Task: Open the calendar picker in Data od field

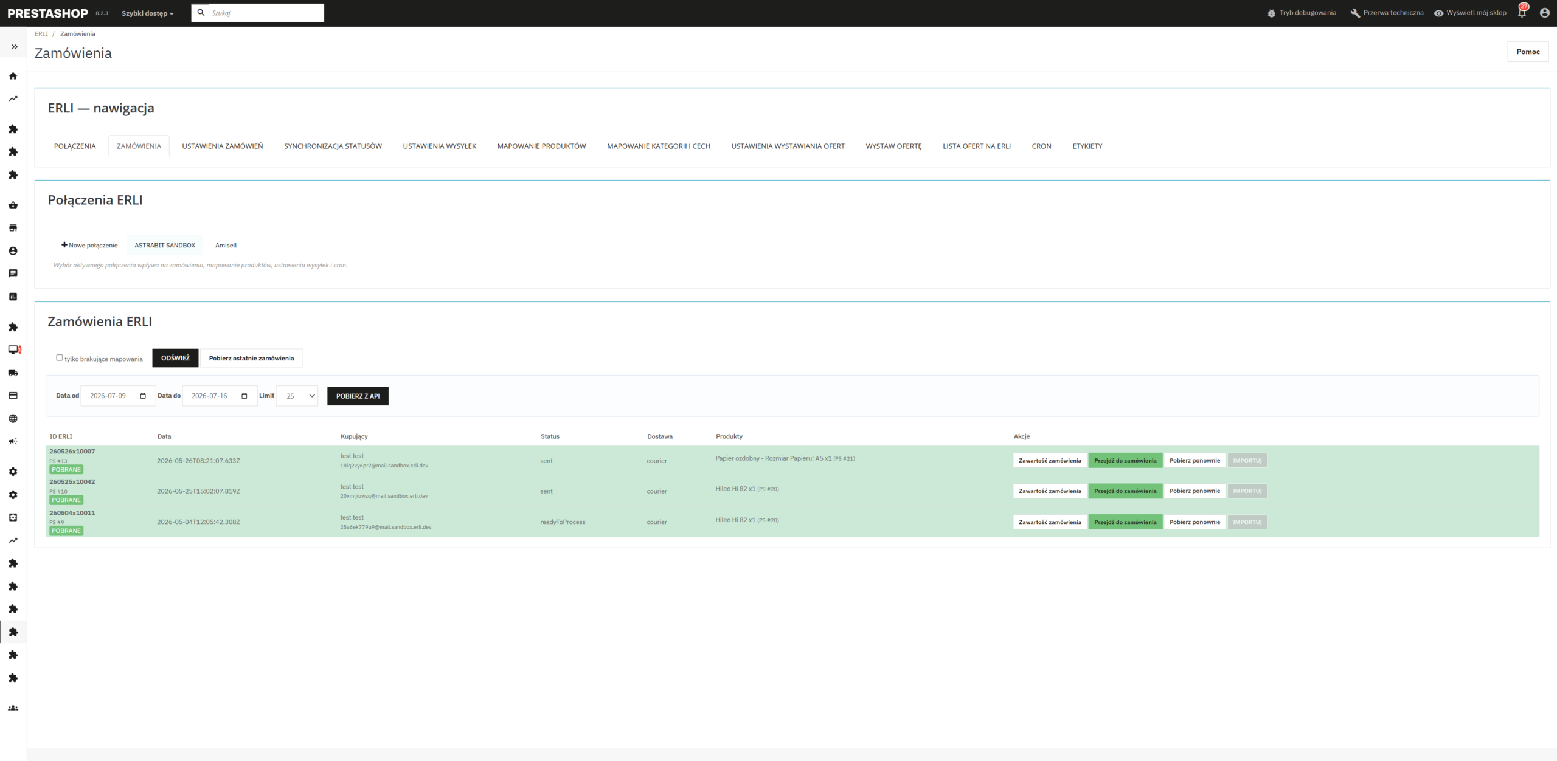Action: (x=143, y=396)
